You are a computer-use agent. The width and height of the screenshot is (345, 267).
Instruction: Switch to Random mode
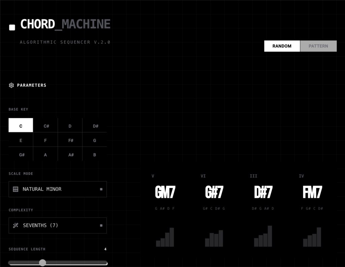pyautogui.click(x=282, y=46)
